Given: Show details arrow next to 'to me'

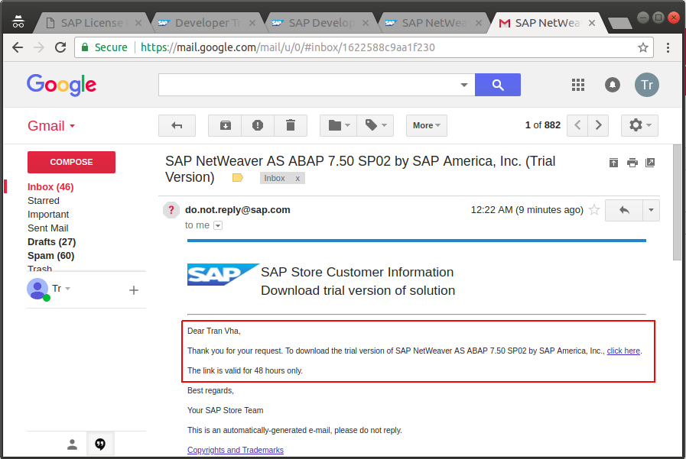Looking at the screenshot, I should 217,225.
